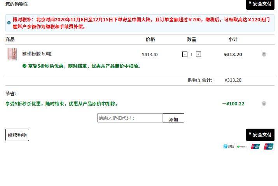Click the 数量 column header
This screenshot has height=186, width=278.
[x=191, y=40]
